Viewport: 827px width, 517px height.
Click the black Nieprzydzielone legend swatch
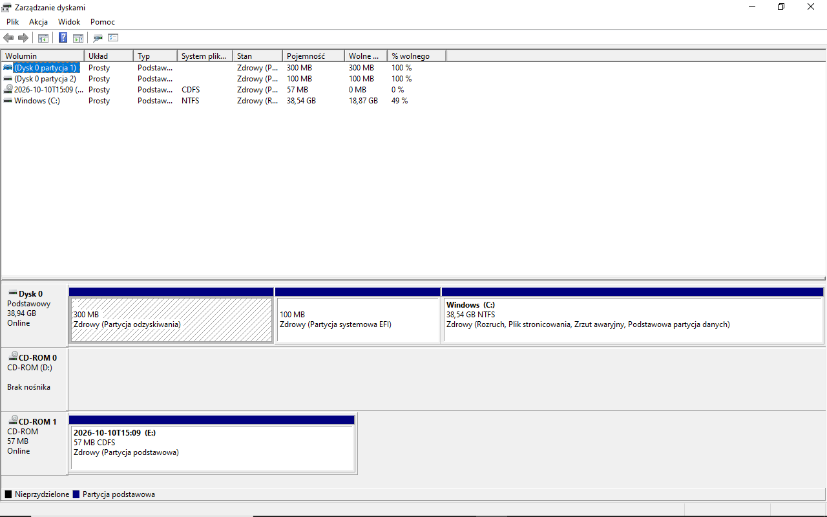pos(8,494)
